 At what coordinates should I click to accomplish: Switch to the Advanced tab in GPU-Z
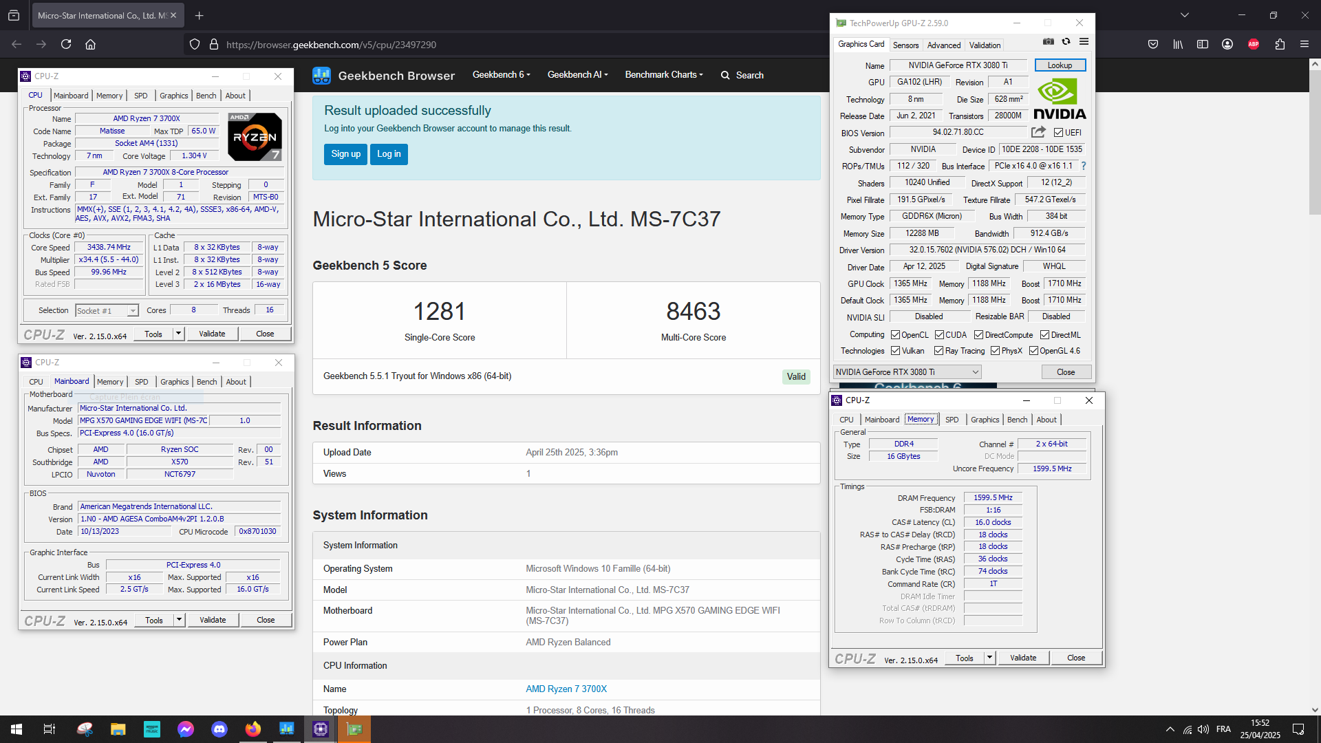coord(943,45)
